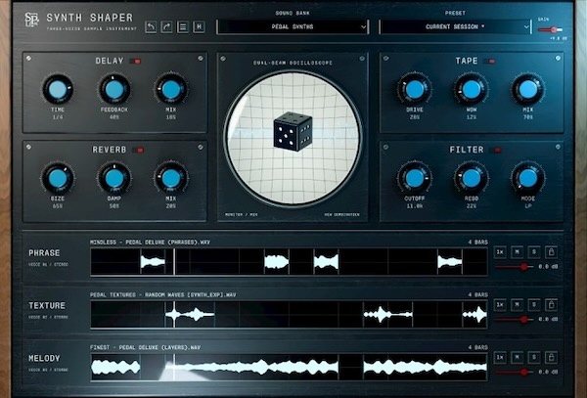
Task: Open the three-line list menu icon
Action: click(x=183, y=27)
